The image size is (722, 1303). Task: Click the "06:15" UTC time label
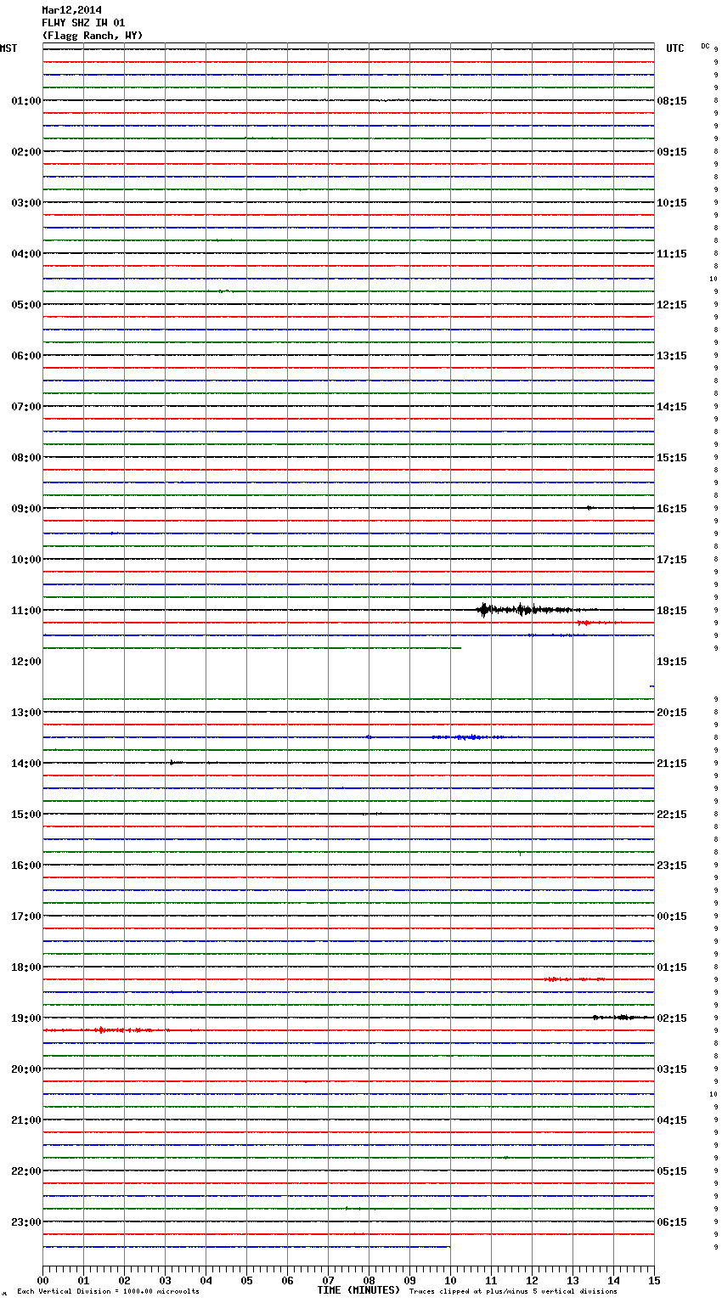[672, 1222]
